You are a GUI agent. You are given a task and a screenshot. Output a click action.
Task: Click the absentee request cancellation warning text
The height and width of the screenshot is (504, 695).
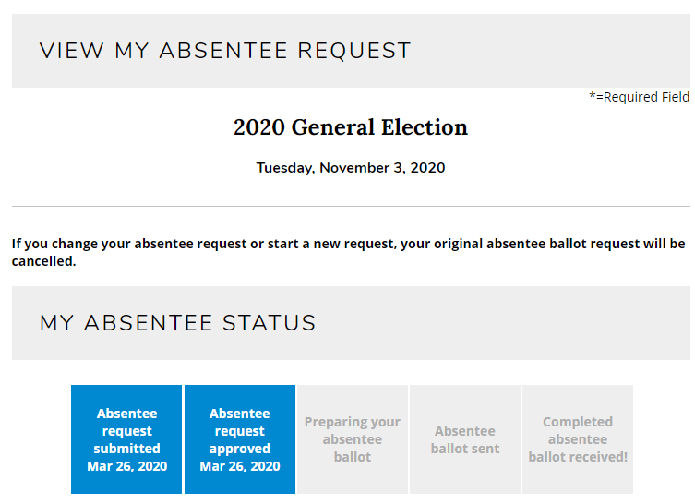[348, 252]
